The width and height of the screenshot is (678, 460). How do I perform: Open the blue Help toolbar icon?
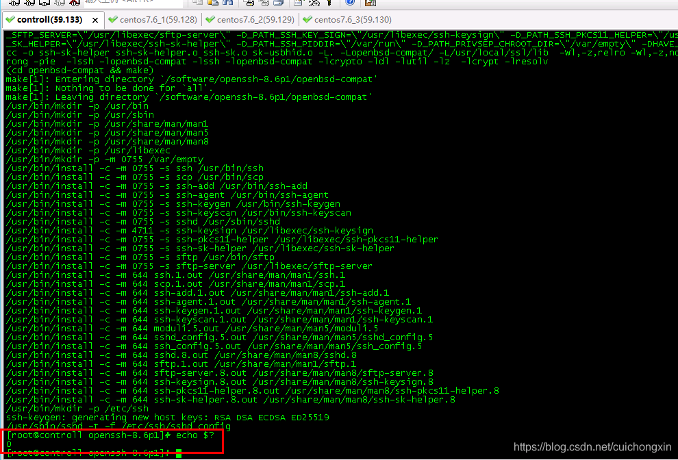pyautogui.click(x=350, y=3)
